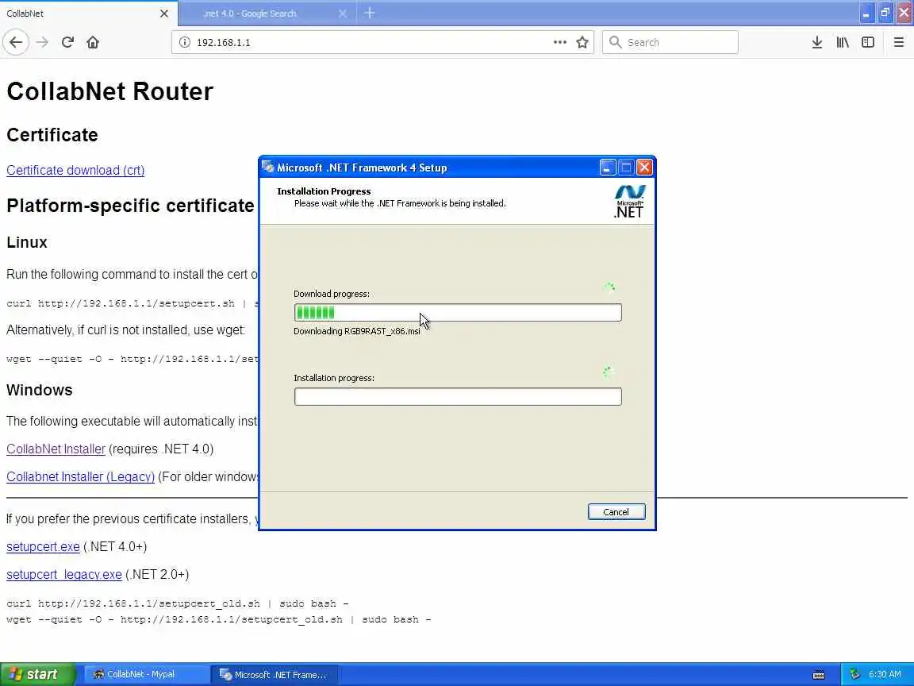Viewport: 914px width, 686px height.
Task: Reload the page with the refresh icon
Action: (x=67, y=42)
